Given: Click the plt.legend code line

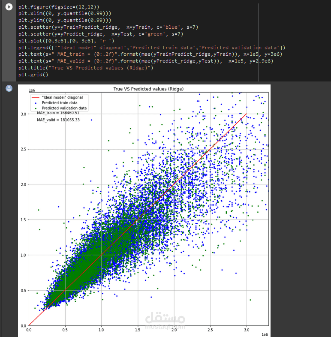Looking at the screenshot, I should 152,48.
